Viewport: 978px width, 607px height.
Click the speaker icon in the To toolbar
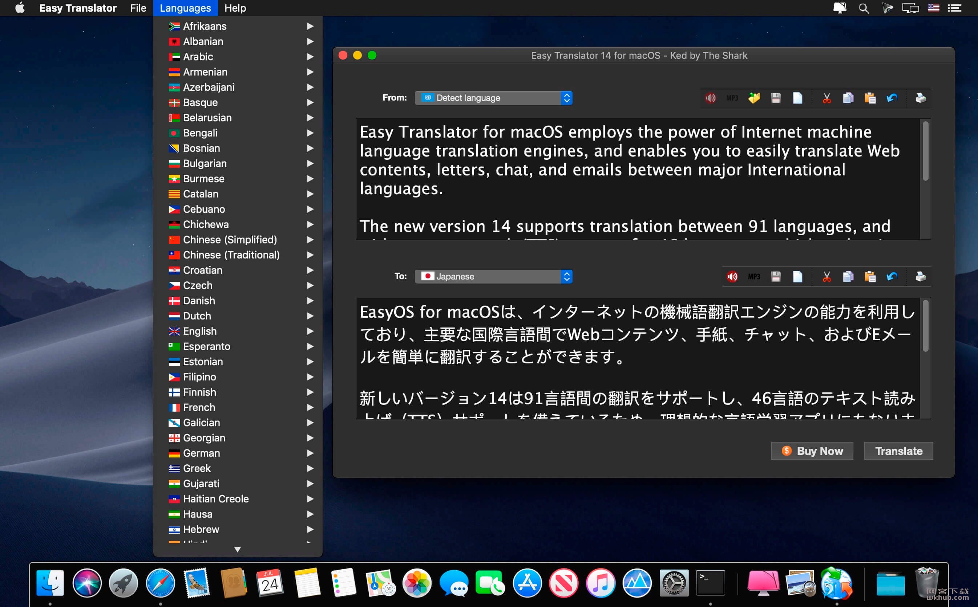732,276
